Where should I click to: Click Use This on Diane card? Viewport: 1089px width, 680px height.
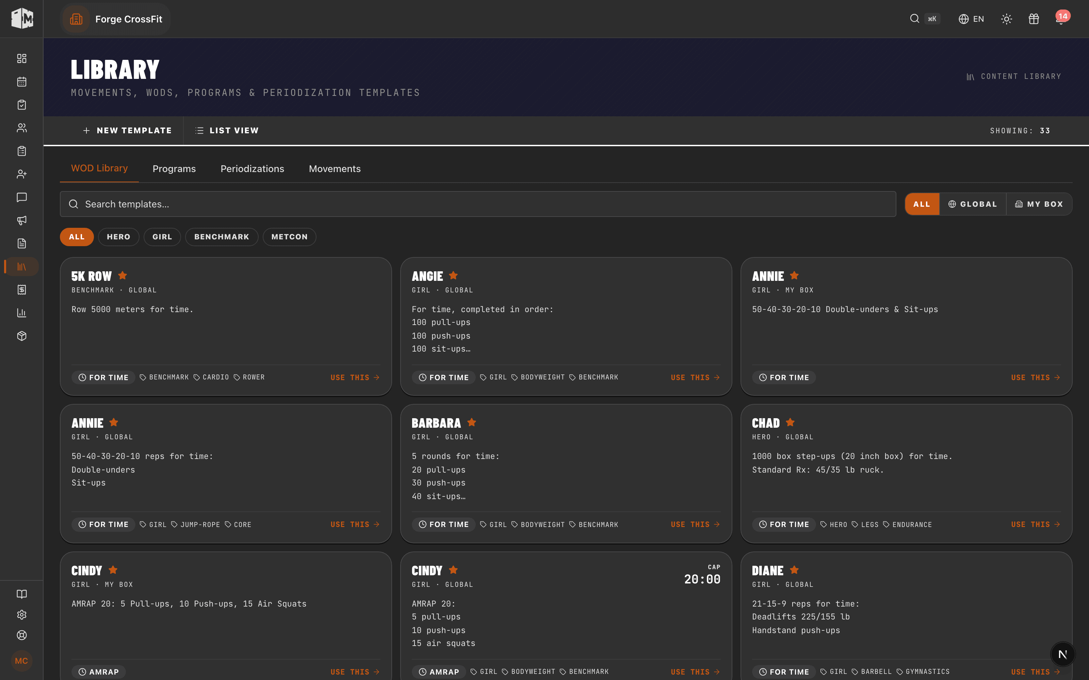point(1036,672)
